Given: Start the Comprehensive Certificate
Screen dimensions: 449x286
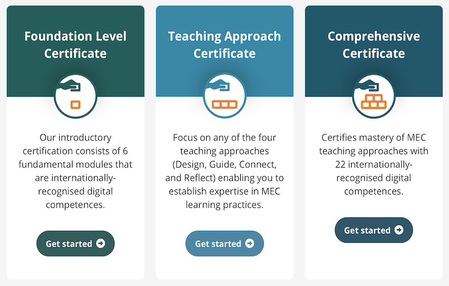Looking at the screenshot, I should point(373,230).
